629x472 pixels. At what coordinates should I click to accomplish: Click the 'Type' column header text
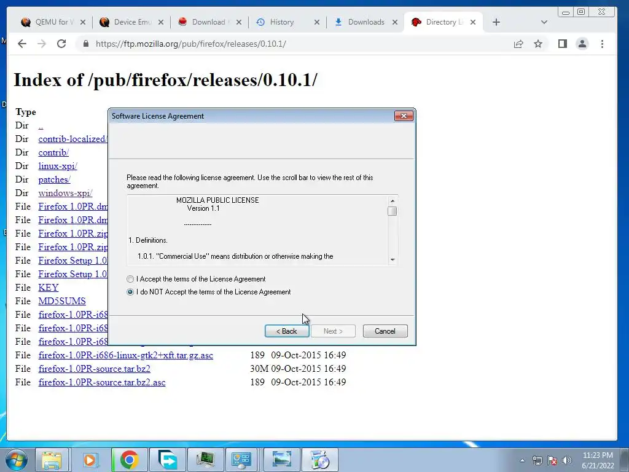[x=26, y=112]
